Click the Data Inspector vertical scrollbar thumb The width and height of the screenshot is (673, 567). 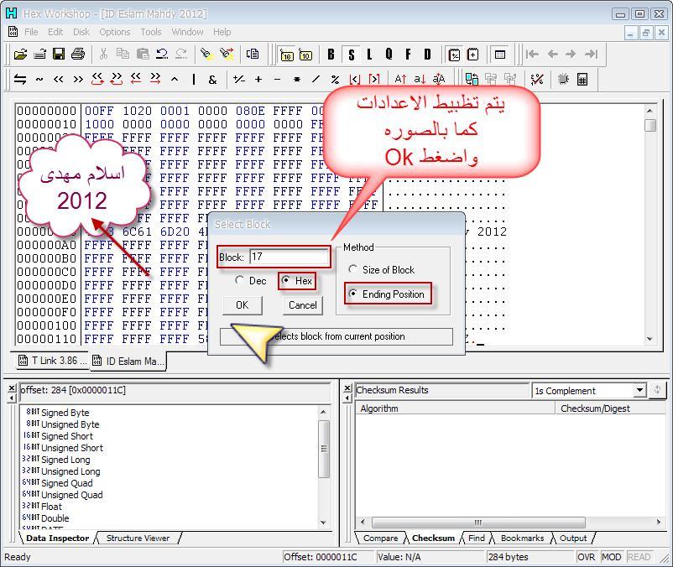[324, 449]
